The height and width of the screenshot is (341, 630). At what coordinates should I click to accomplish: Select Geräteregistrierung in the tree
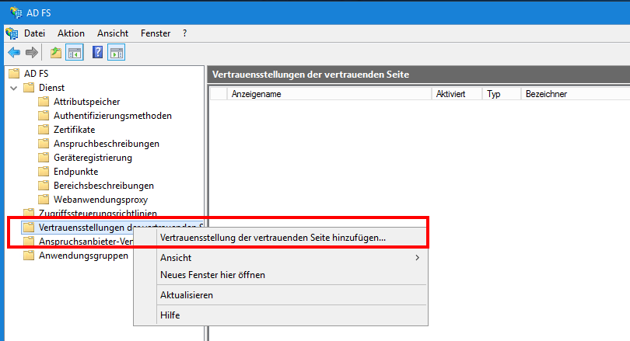(x=93, y=158)
